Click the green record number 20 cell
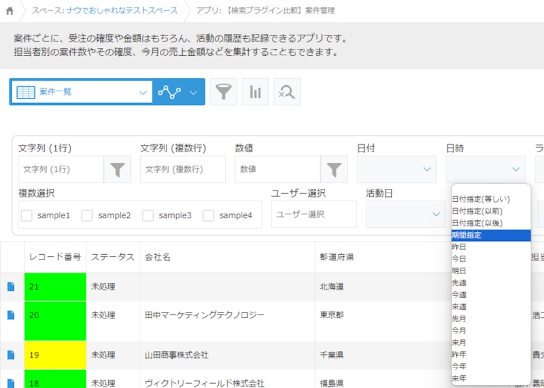The height and width of the screenshot is (388, 544). pos(55,321)
